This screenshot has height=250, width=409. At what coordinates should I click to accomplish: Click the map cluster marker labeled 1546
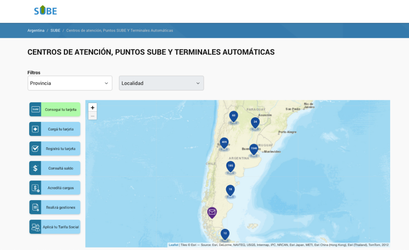tap(254, 149)
